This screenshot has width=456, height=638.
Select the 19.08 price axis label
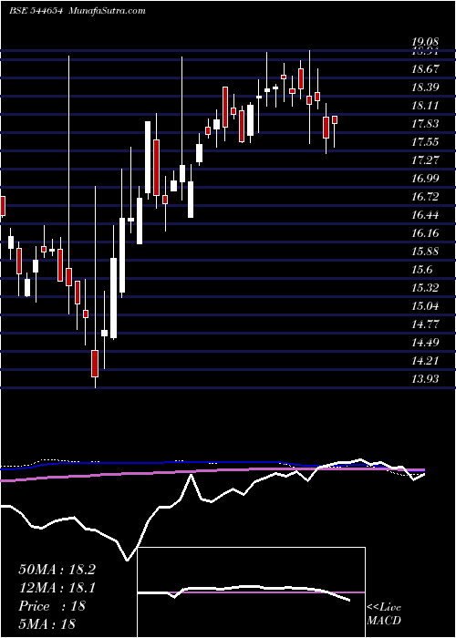[x=425, y=42]
